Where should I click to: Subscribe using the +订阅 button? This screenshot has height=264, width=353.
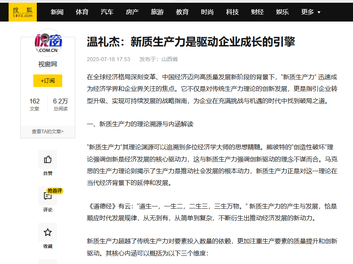click(x=47, y=81)
